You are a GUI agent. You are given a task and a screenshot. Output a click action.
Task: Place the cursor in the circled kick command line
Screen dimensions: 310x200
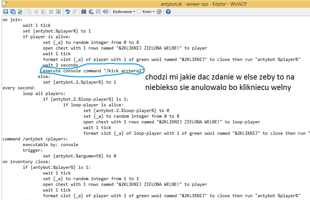point(95,71)
